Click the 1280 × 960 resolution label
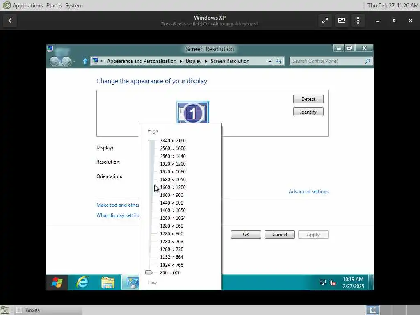Screen dimensions: 420x315 (x=172, y=226)
